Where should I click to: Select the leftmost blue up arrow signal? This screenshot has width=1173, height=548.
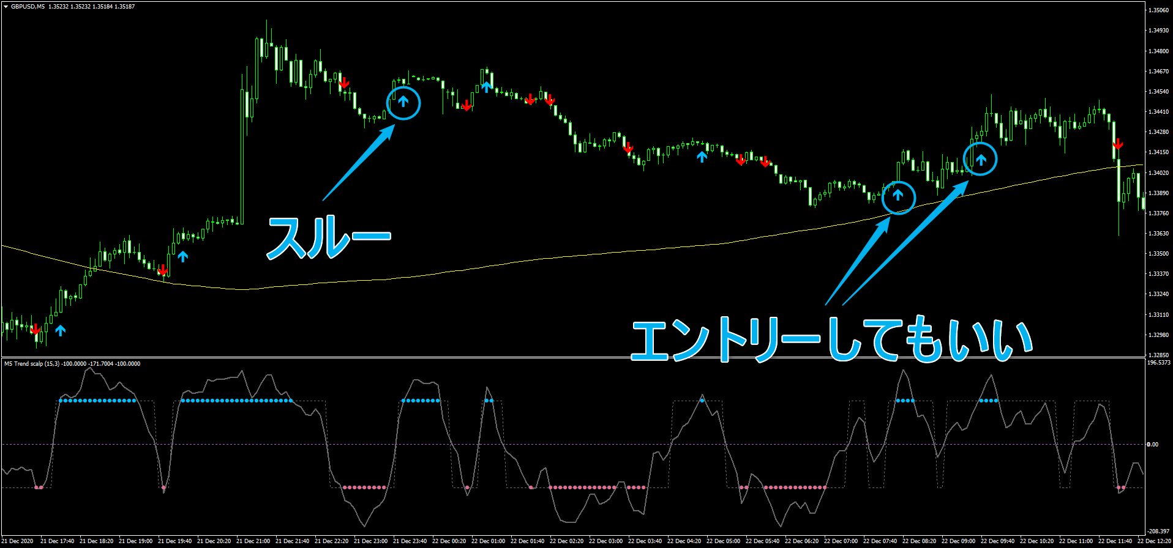coord(60,331)
